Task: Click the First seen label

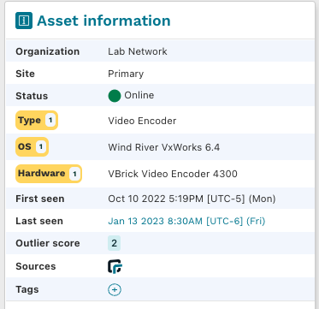Action: (40, 199)
